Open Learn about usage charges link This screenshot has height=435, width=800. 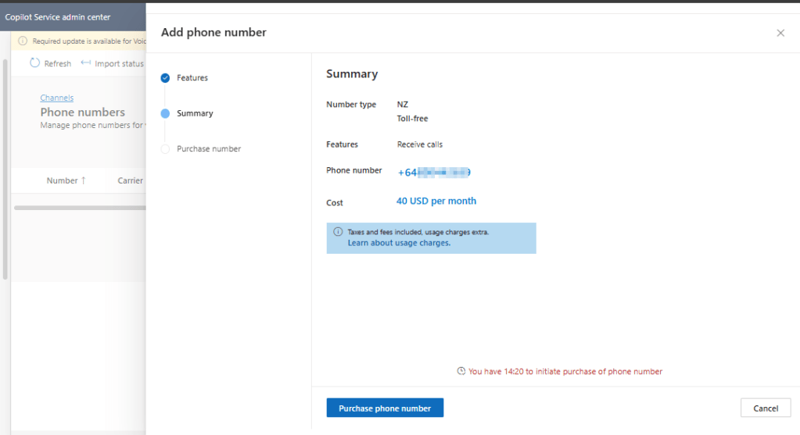tap(399, 243)
